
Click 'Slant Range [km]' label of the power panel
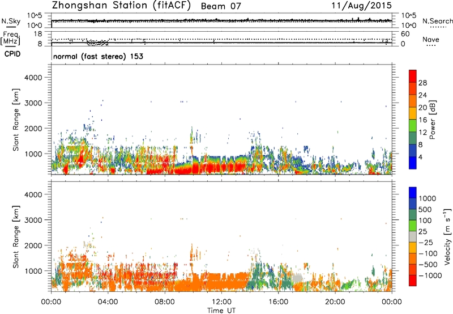click(x=16, y=120)
